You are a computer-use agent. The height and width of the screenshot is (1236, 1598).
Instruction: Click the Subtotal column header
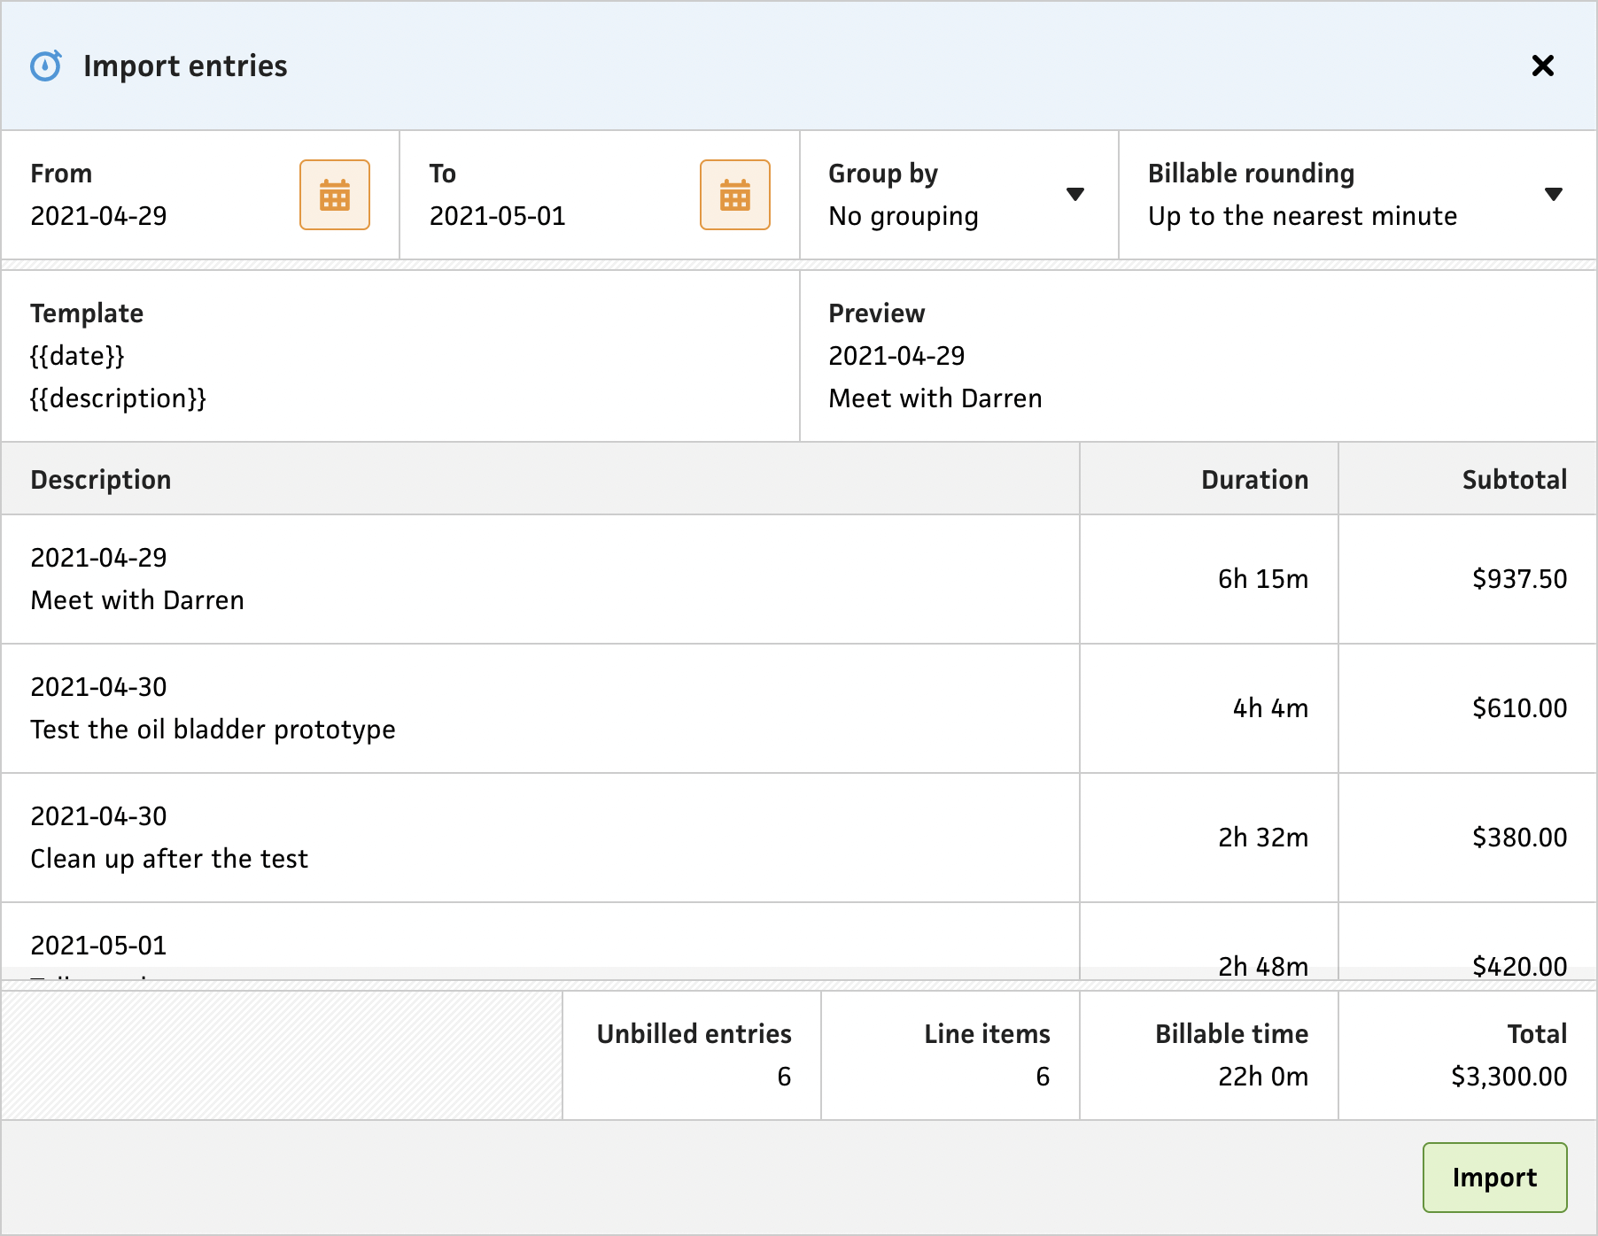coord(1514,480)
